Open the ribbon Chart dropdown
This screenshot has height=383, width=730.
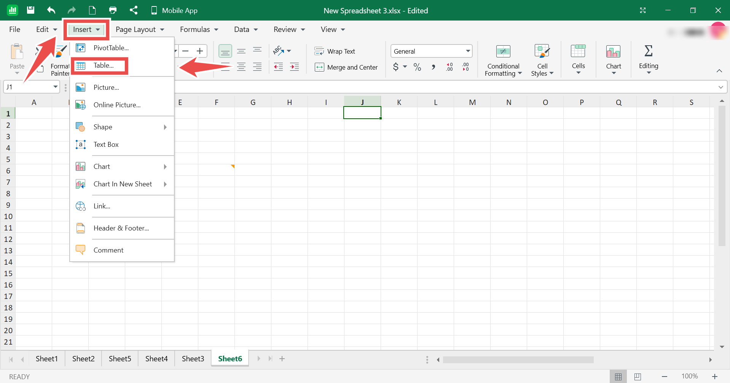tap(614, 59)
